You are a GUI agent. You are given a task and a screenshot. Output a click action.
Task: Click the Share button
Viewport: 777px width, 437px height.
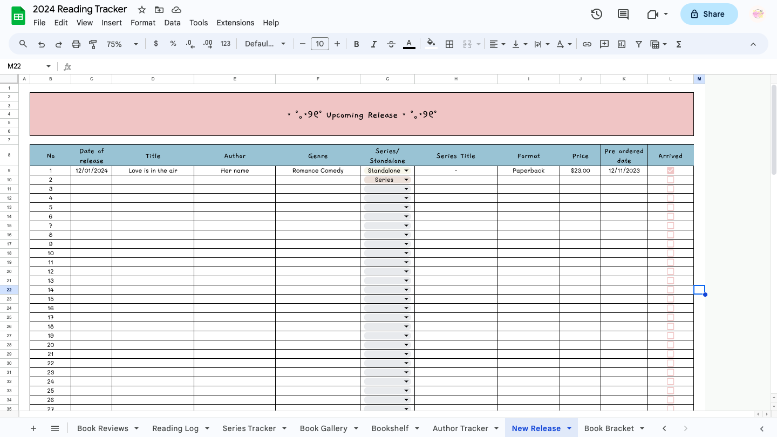(x=709, y=14)
